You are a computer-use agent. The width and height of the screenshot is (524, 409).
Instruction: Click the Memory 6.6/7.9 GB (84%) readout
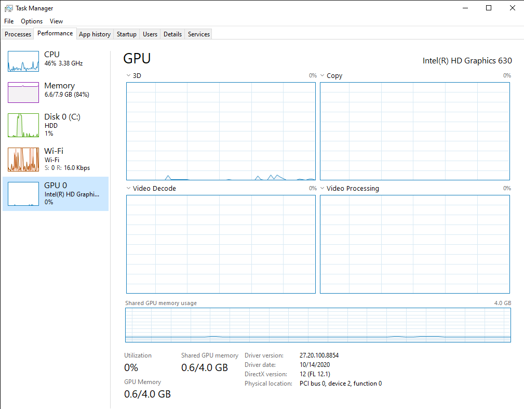(67, 95)
